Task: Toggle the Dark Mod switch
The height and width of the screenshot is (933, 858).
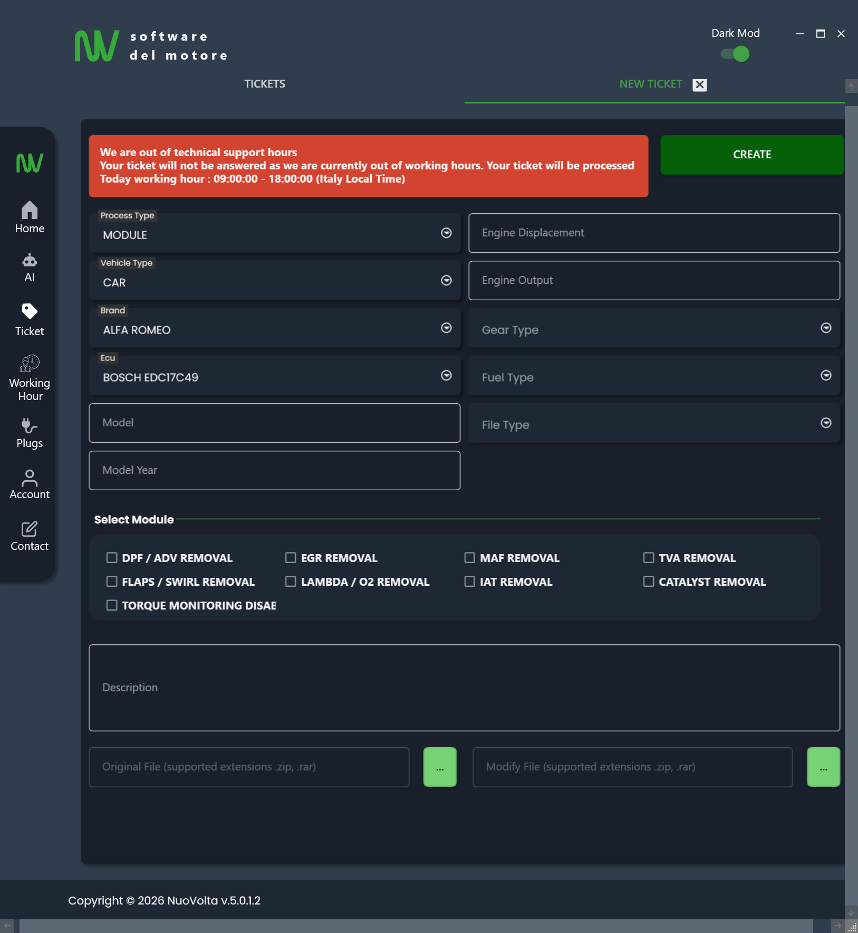Action: coord(734,53)
